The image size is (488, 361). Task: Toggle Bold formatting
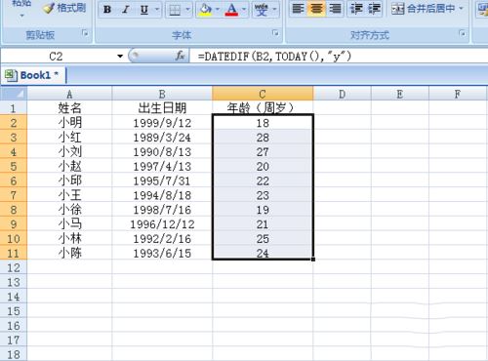point(107,10)
